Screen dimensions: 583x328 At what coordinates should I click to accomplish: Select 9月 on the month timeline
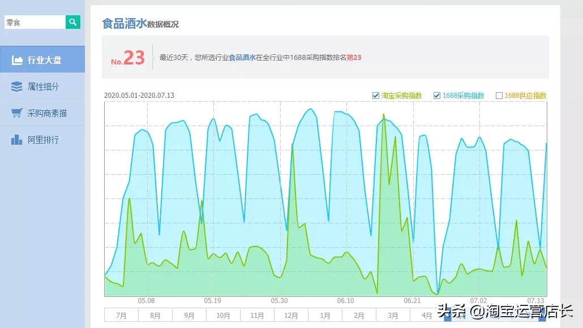(189, 315)
